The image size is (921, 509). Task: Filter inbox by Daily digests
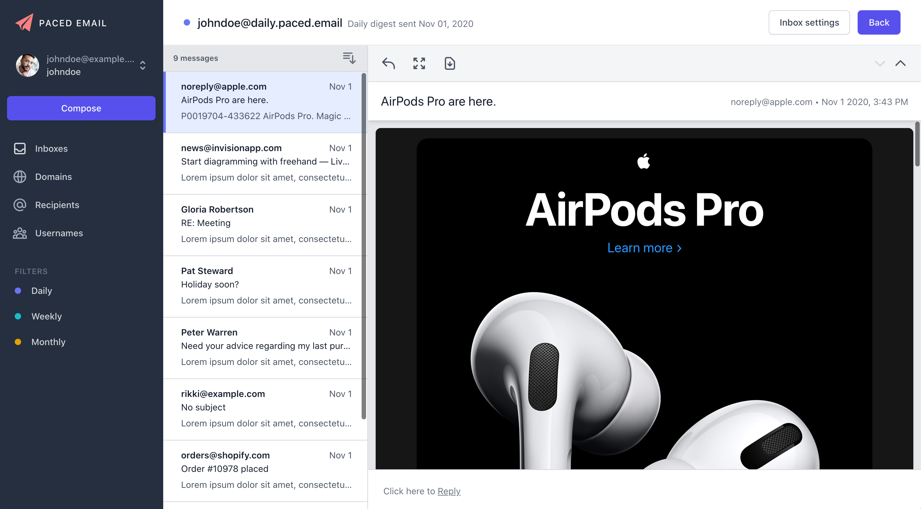pos(42,290)
